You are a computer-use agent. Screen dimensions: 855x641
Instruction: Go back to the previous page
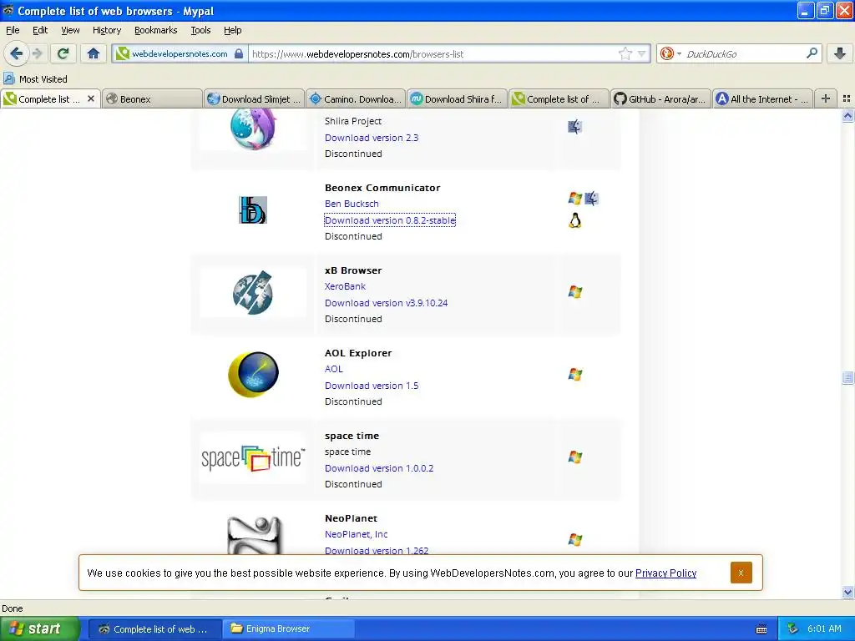click(16, 53)
